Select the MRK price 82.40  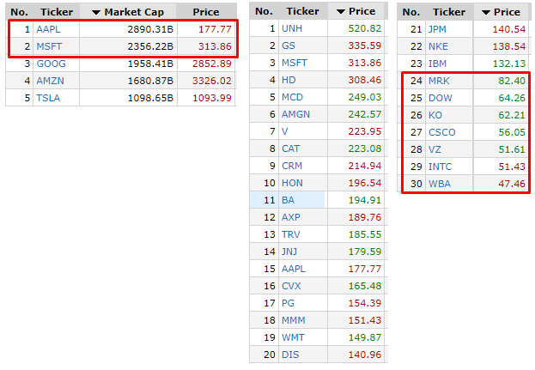[512, 81]
